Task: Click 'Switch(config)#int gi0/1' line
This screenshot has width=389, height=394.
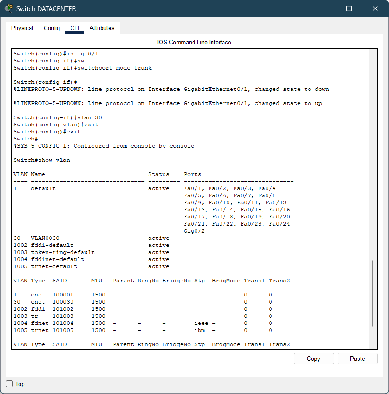Action: 56,54
